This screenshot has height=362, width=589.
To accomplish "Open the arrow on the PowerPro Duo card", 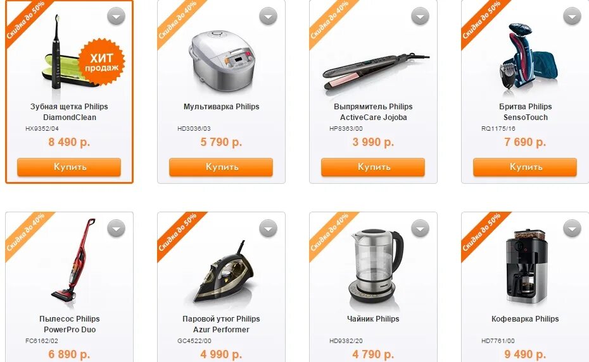I will click(116, 228).
